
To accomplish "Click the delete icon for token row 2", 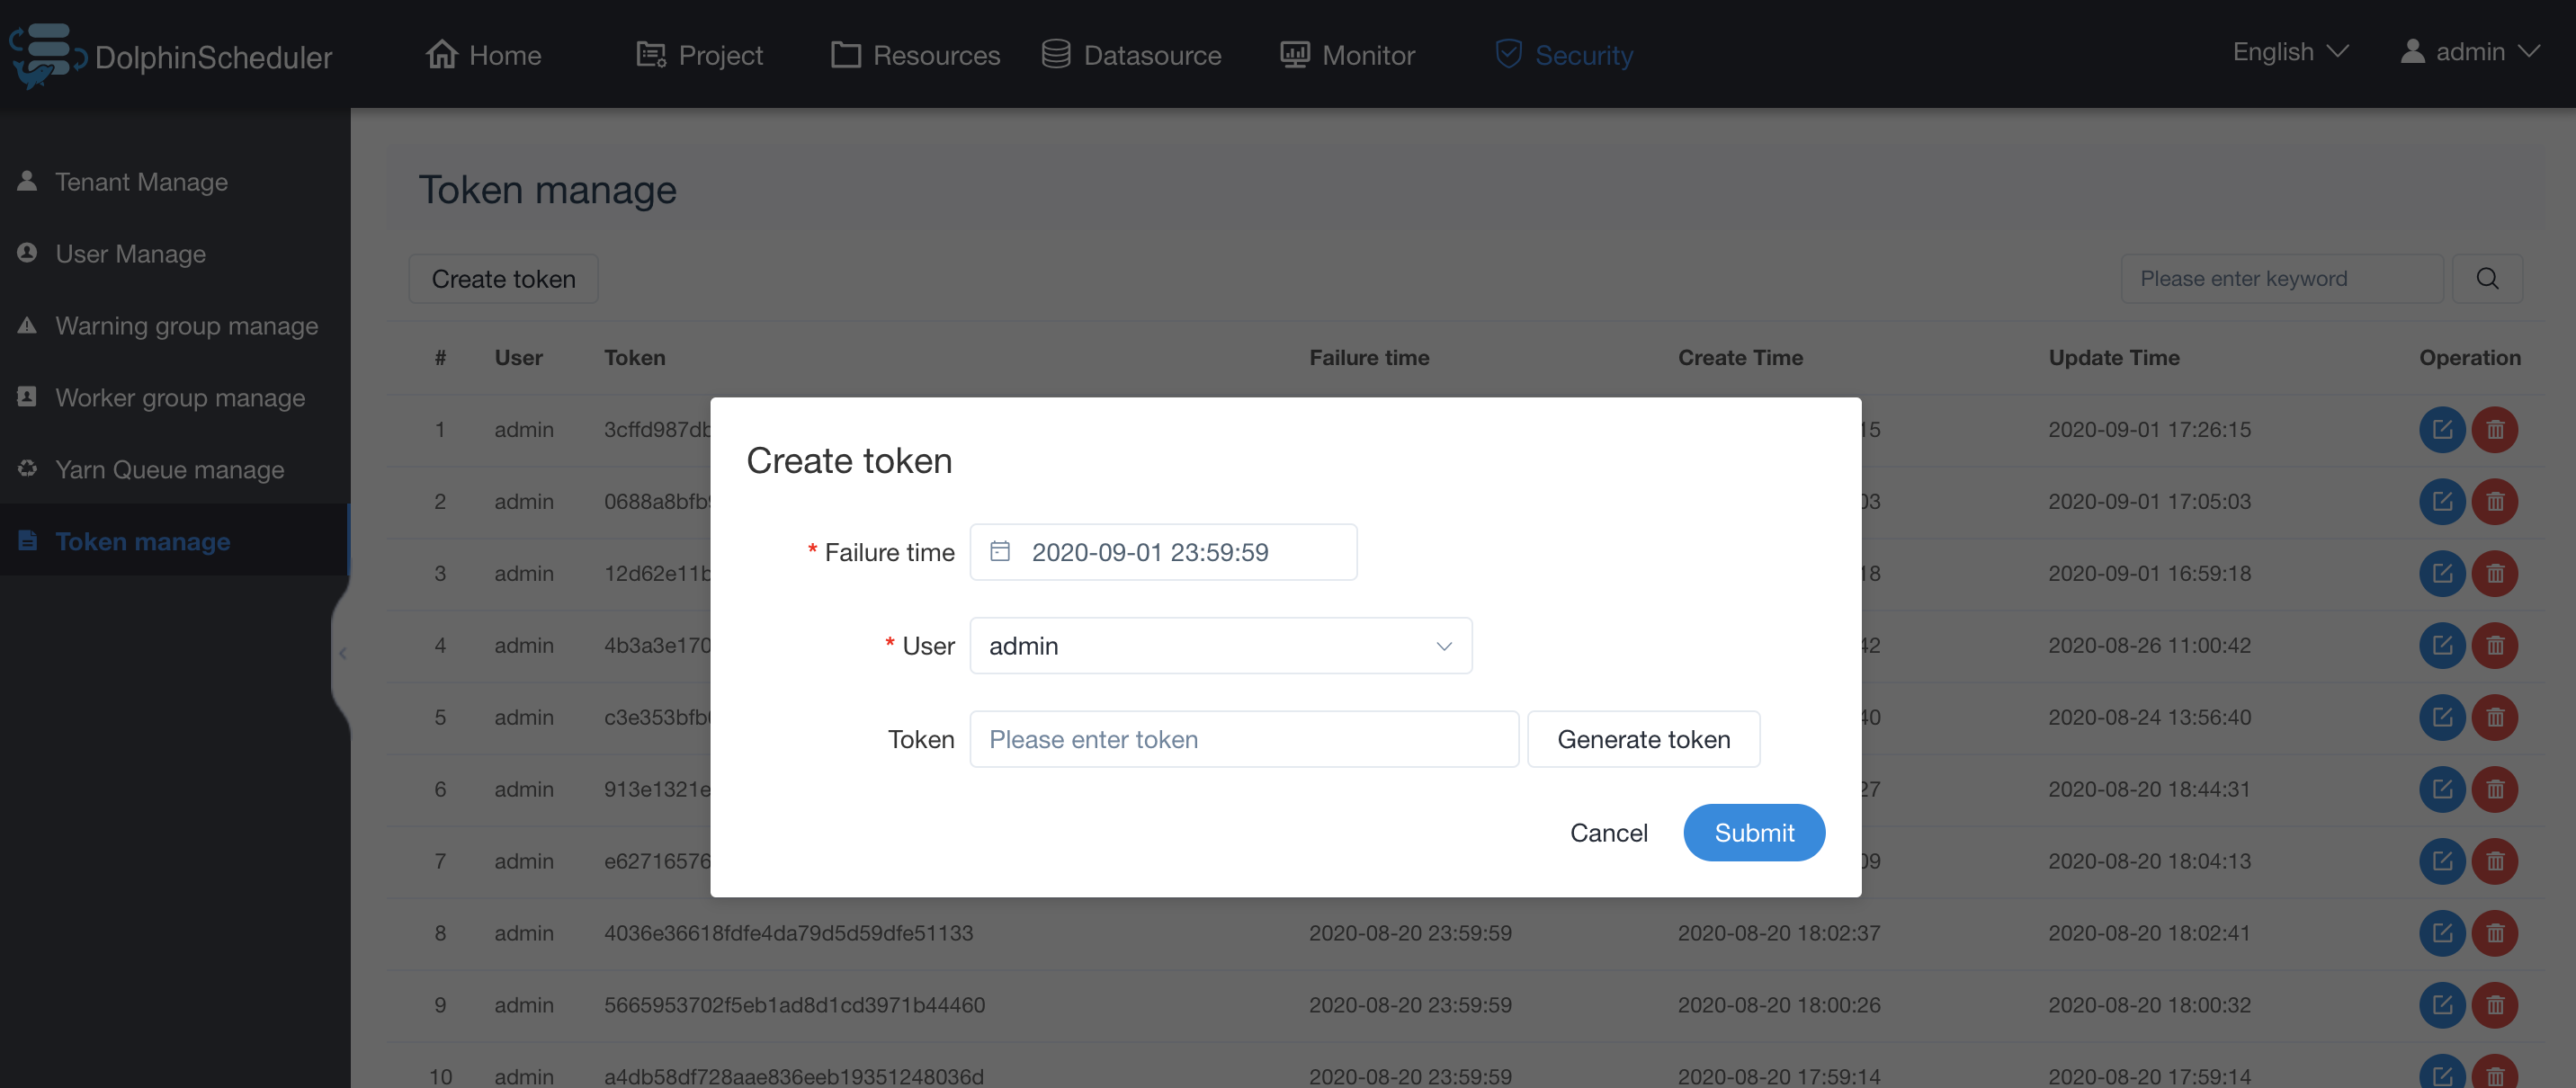I will (2494, 501).
